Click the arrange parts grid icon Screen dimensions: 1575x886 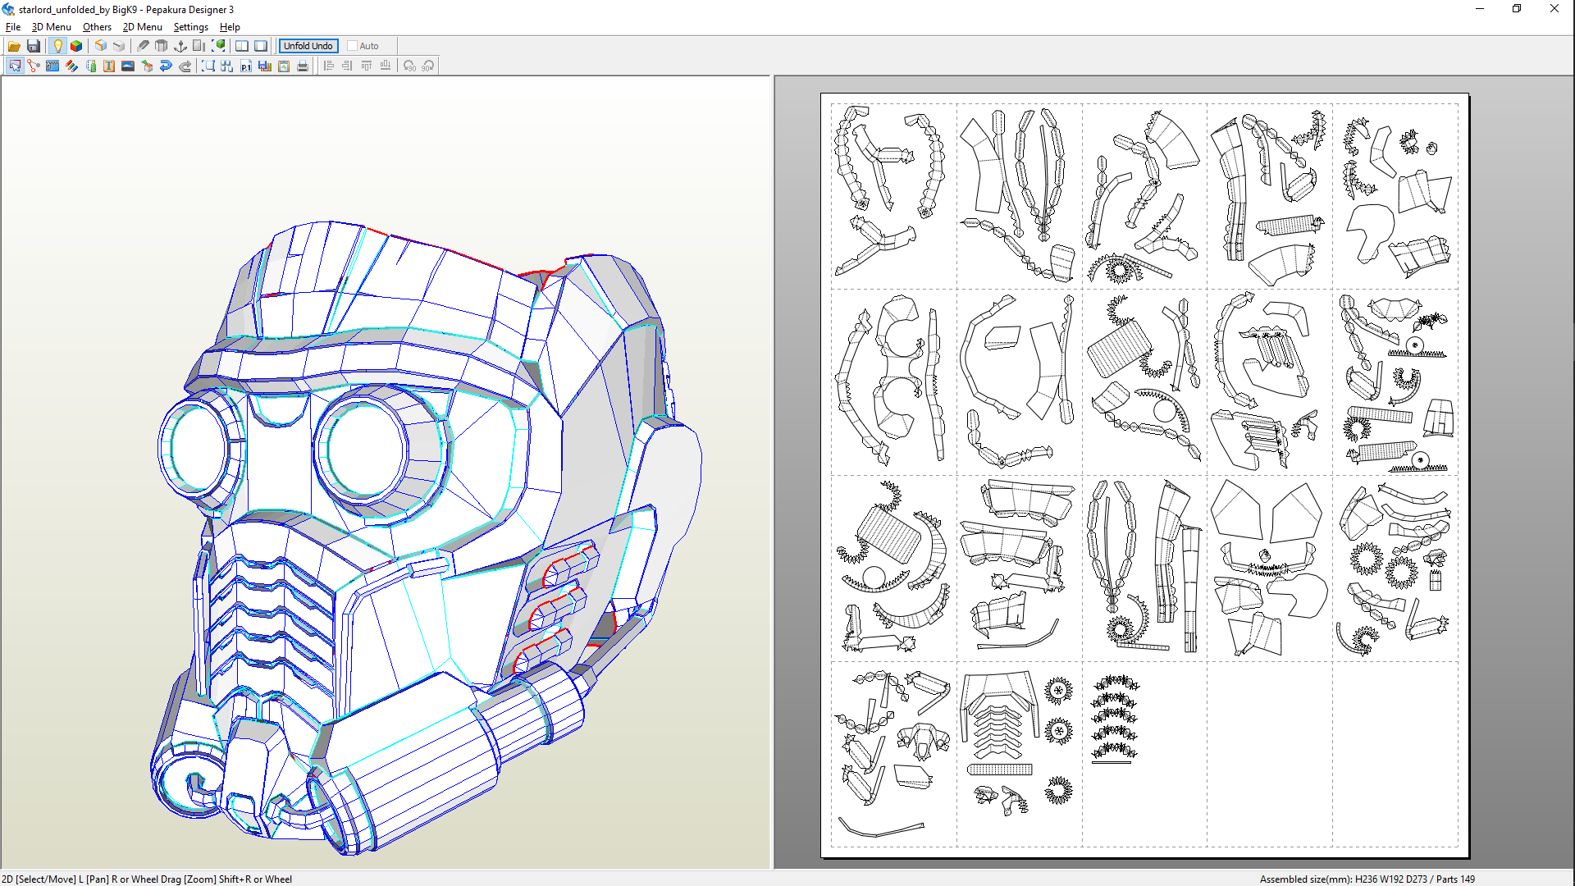pos(227,66)
